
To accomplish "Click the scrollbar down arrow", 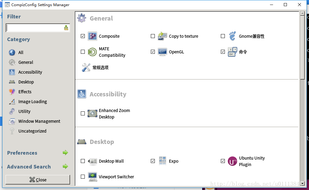I will [302, 184].
